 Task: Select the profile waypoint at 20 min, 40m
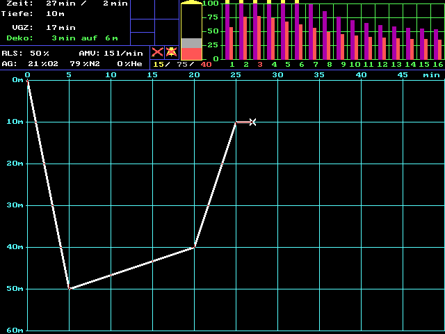click(x=195, y=247)
